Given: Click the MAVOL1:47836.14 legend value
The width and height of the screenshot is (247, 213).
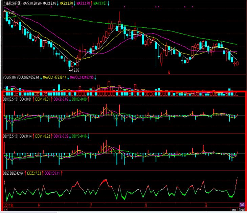Looking at the screenshot, I should (55, 77).
